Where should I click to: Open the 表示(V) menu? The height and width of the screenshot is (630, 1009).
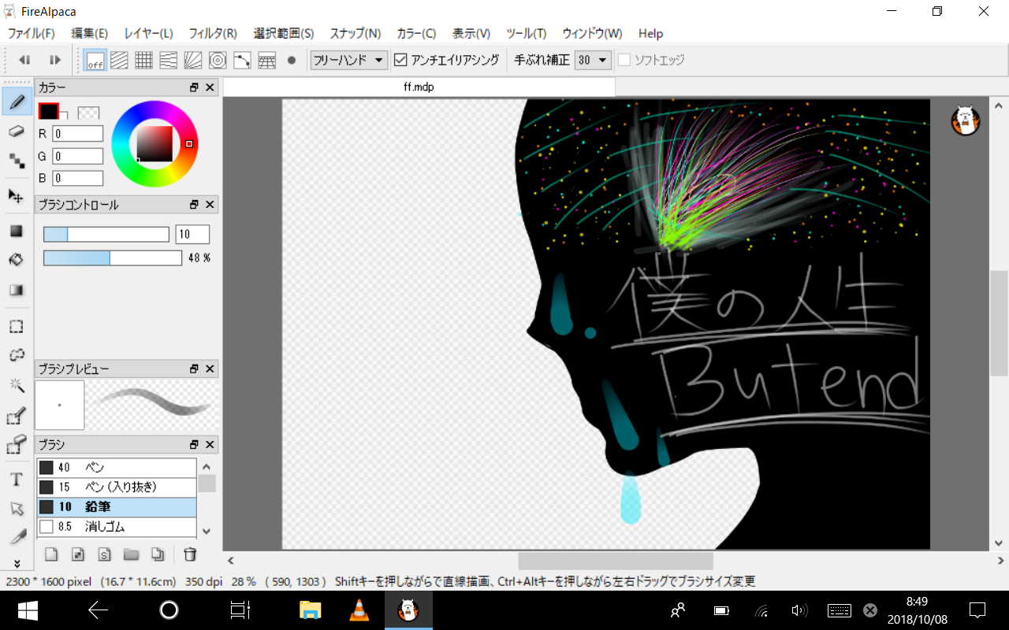click(x=471, y=34)
